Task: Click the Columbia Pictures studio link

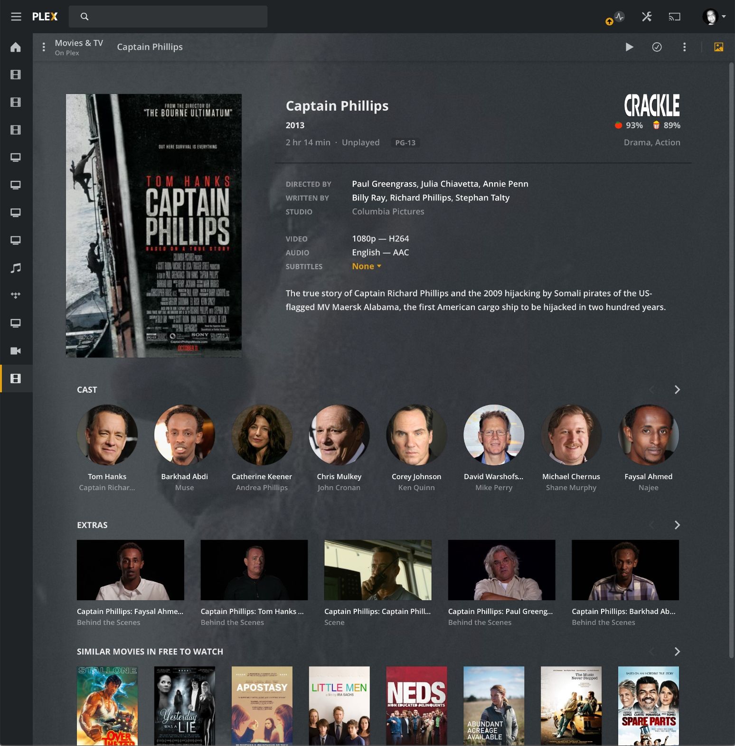Action: coord(388,211)
